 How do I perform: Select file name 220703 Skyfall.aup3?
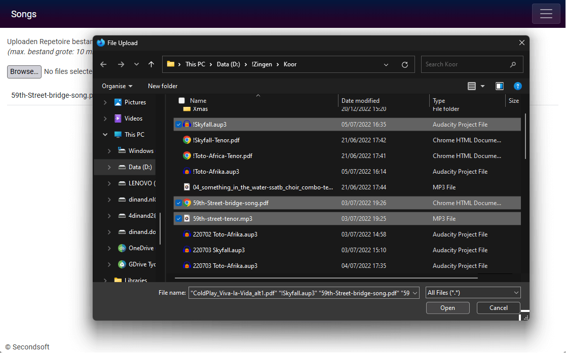coord(219,250)
